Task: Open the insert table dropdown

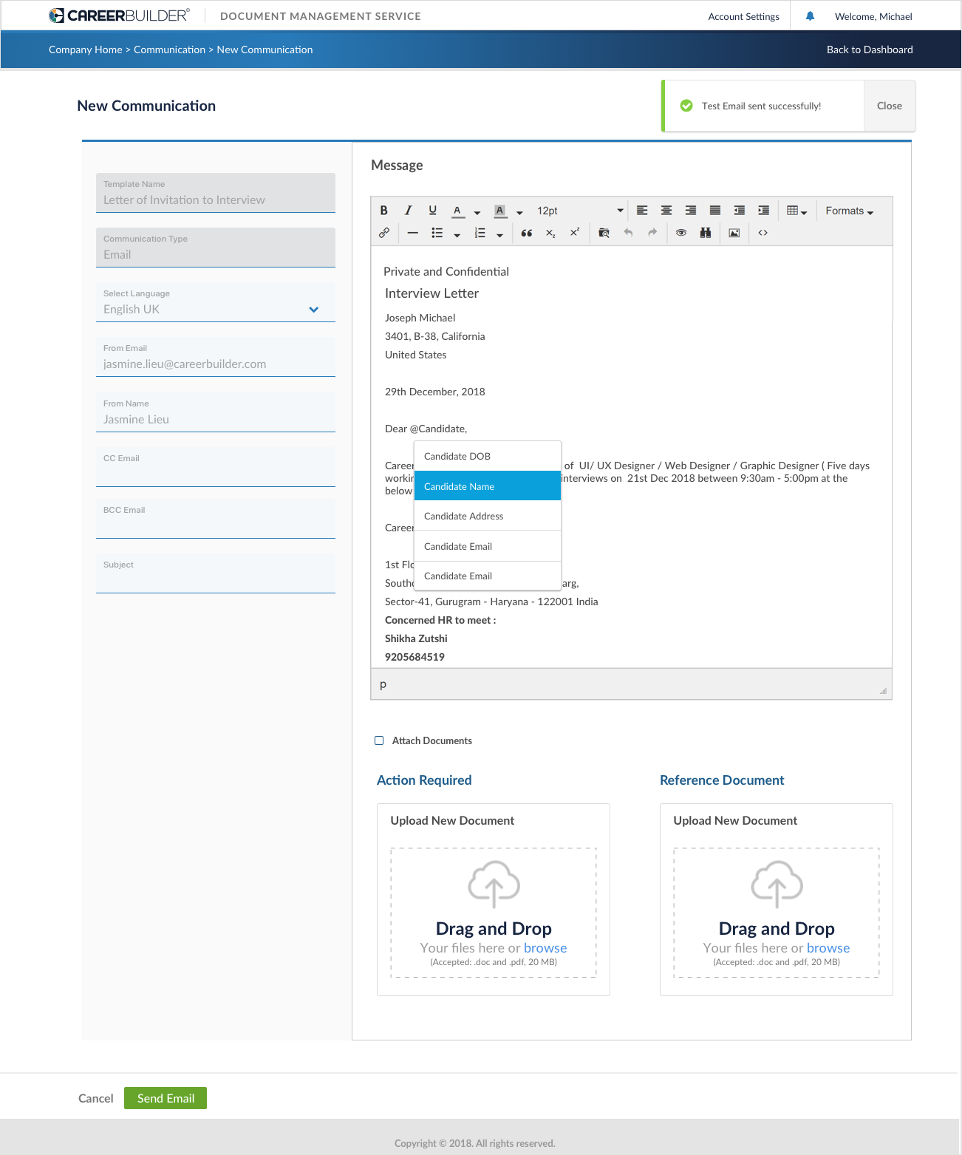Action: point(796,211)
